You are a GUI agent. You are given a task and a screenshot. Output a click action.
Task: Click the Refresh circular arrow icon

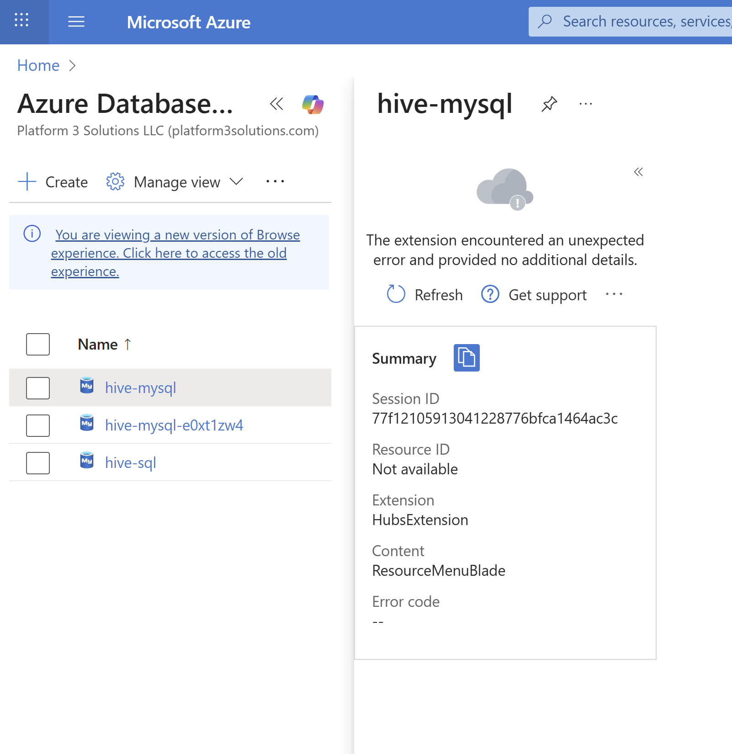pos(396,294)
